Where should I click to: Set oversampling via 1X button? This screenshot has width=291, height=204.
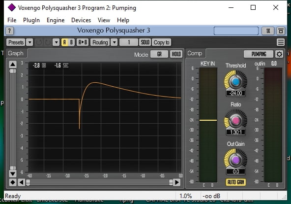pyautogui.click(x=268, y=31)
